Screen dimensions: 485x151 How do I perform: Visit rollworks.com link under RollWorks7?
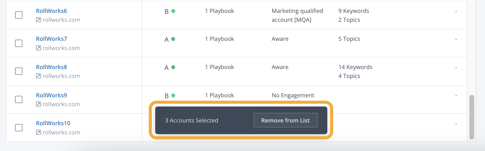61,48
